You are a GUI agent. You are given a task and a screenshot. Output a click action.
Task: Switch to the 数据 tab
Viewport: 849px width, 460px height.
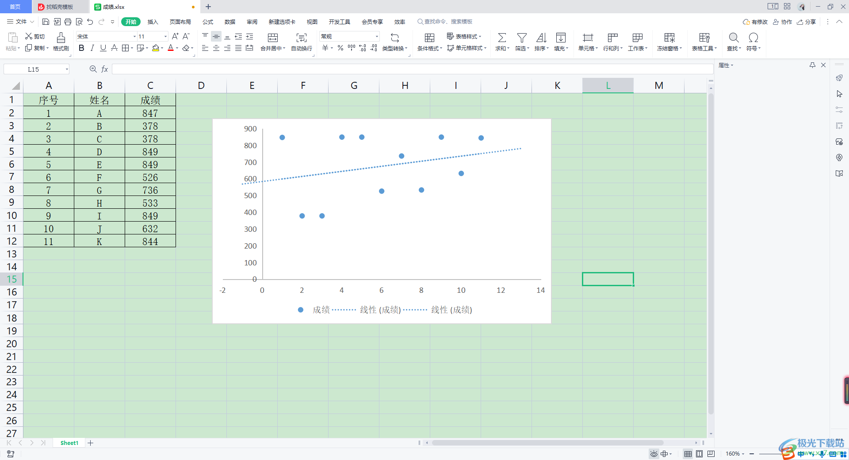tap(230, 22)
